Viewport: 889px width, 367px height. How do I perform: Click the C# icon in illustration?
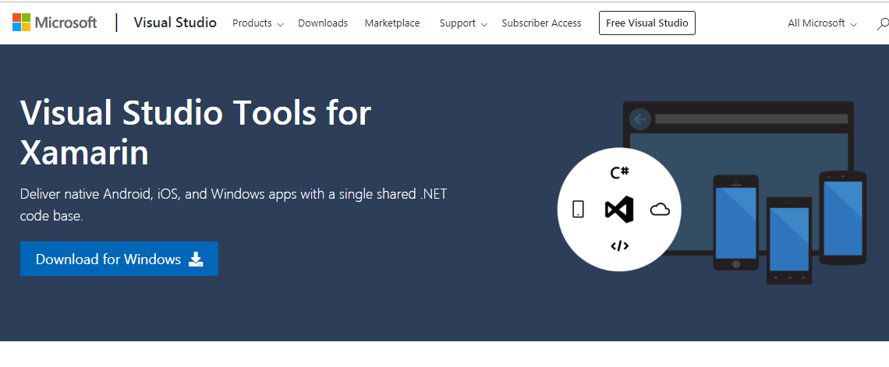point(619,172)
